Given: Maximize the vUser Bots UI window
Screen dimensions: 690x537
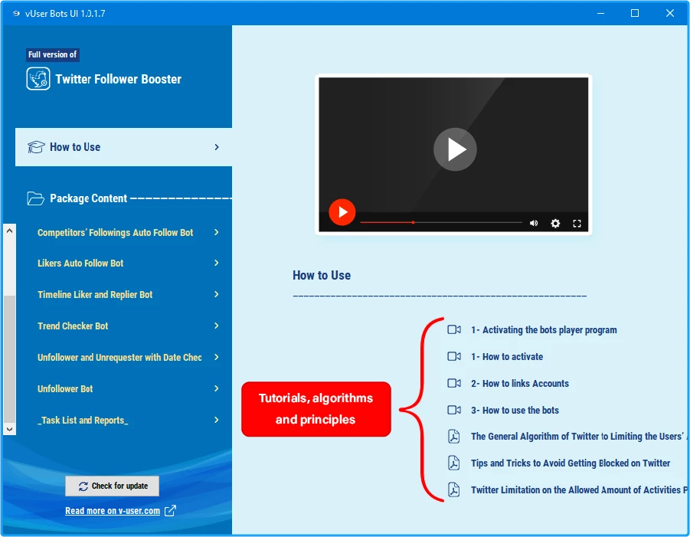Looking at the screenshot, I should coord(635,13).
